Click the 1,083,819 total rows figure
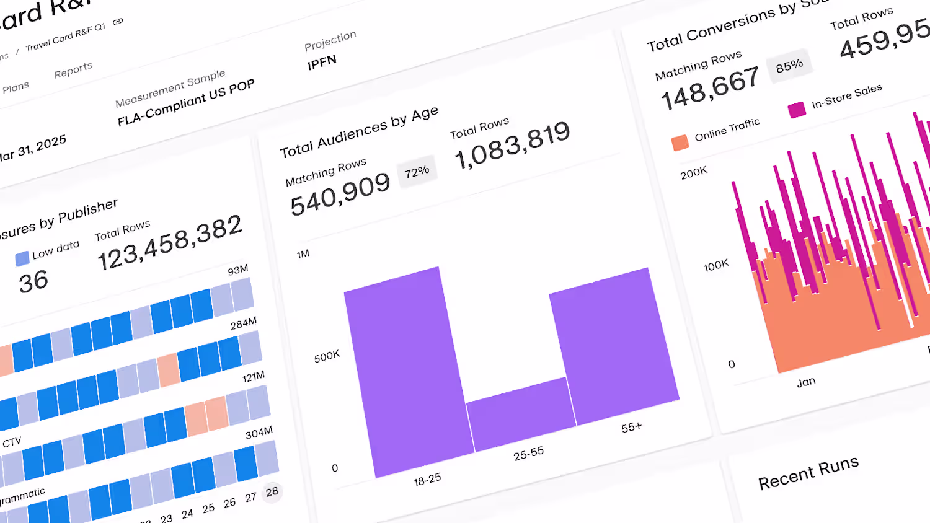Image resolution: width=930 pixels, height=523 pixels. tap(512, 145)
